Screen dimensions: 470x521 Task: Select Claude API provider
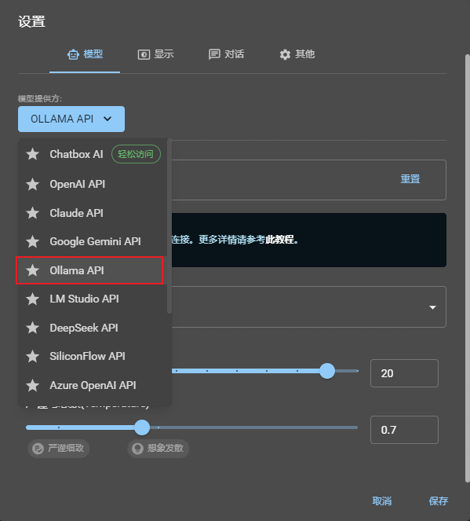tap(93, 213)
